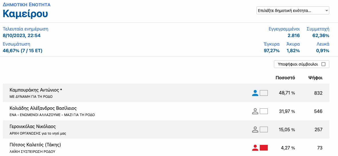Click the empty swatch box for Καμπουράκης Αντώνιος
Screen dimensions: 338x156
point(263,93)
